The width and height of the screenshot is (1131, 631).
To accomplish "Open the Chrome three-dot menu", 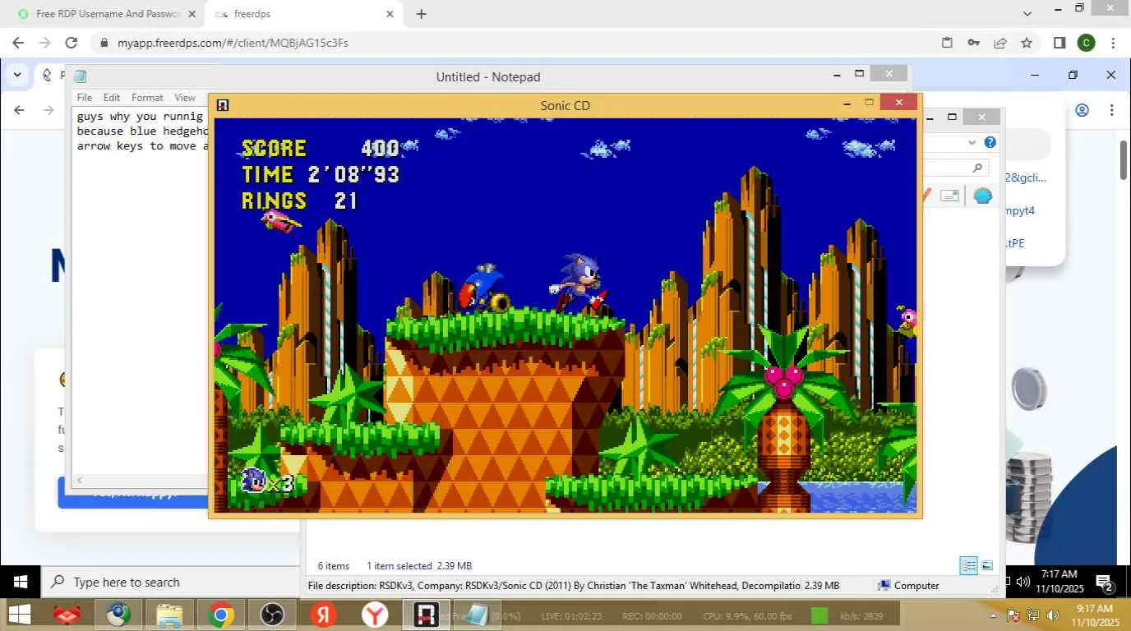I will tap(1113, 43).
